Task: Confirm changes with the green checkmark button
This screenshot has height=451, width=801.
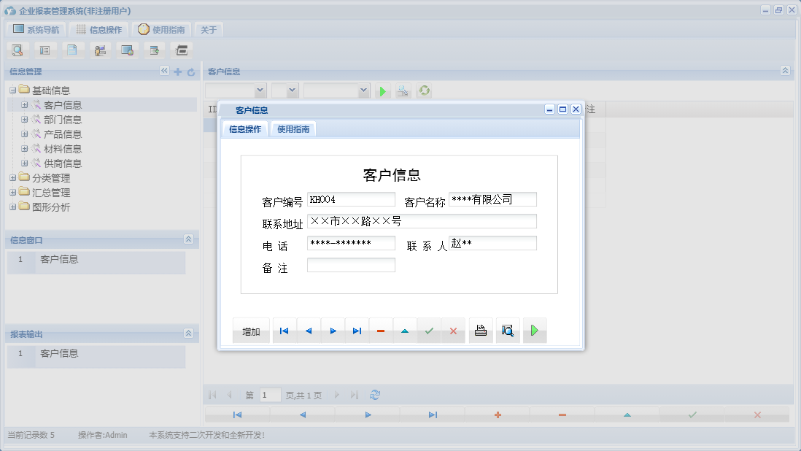Action: [429, 330]
